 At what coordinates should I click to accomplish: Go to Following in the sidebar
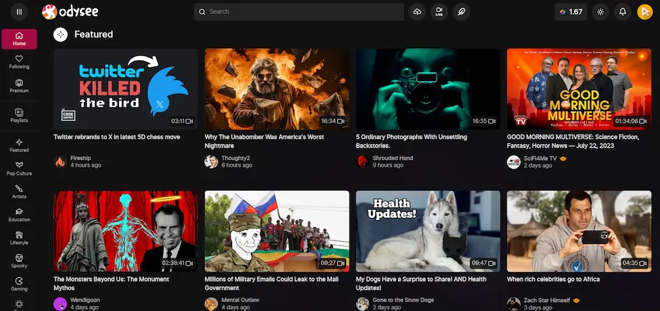click(19, 62)
